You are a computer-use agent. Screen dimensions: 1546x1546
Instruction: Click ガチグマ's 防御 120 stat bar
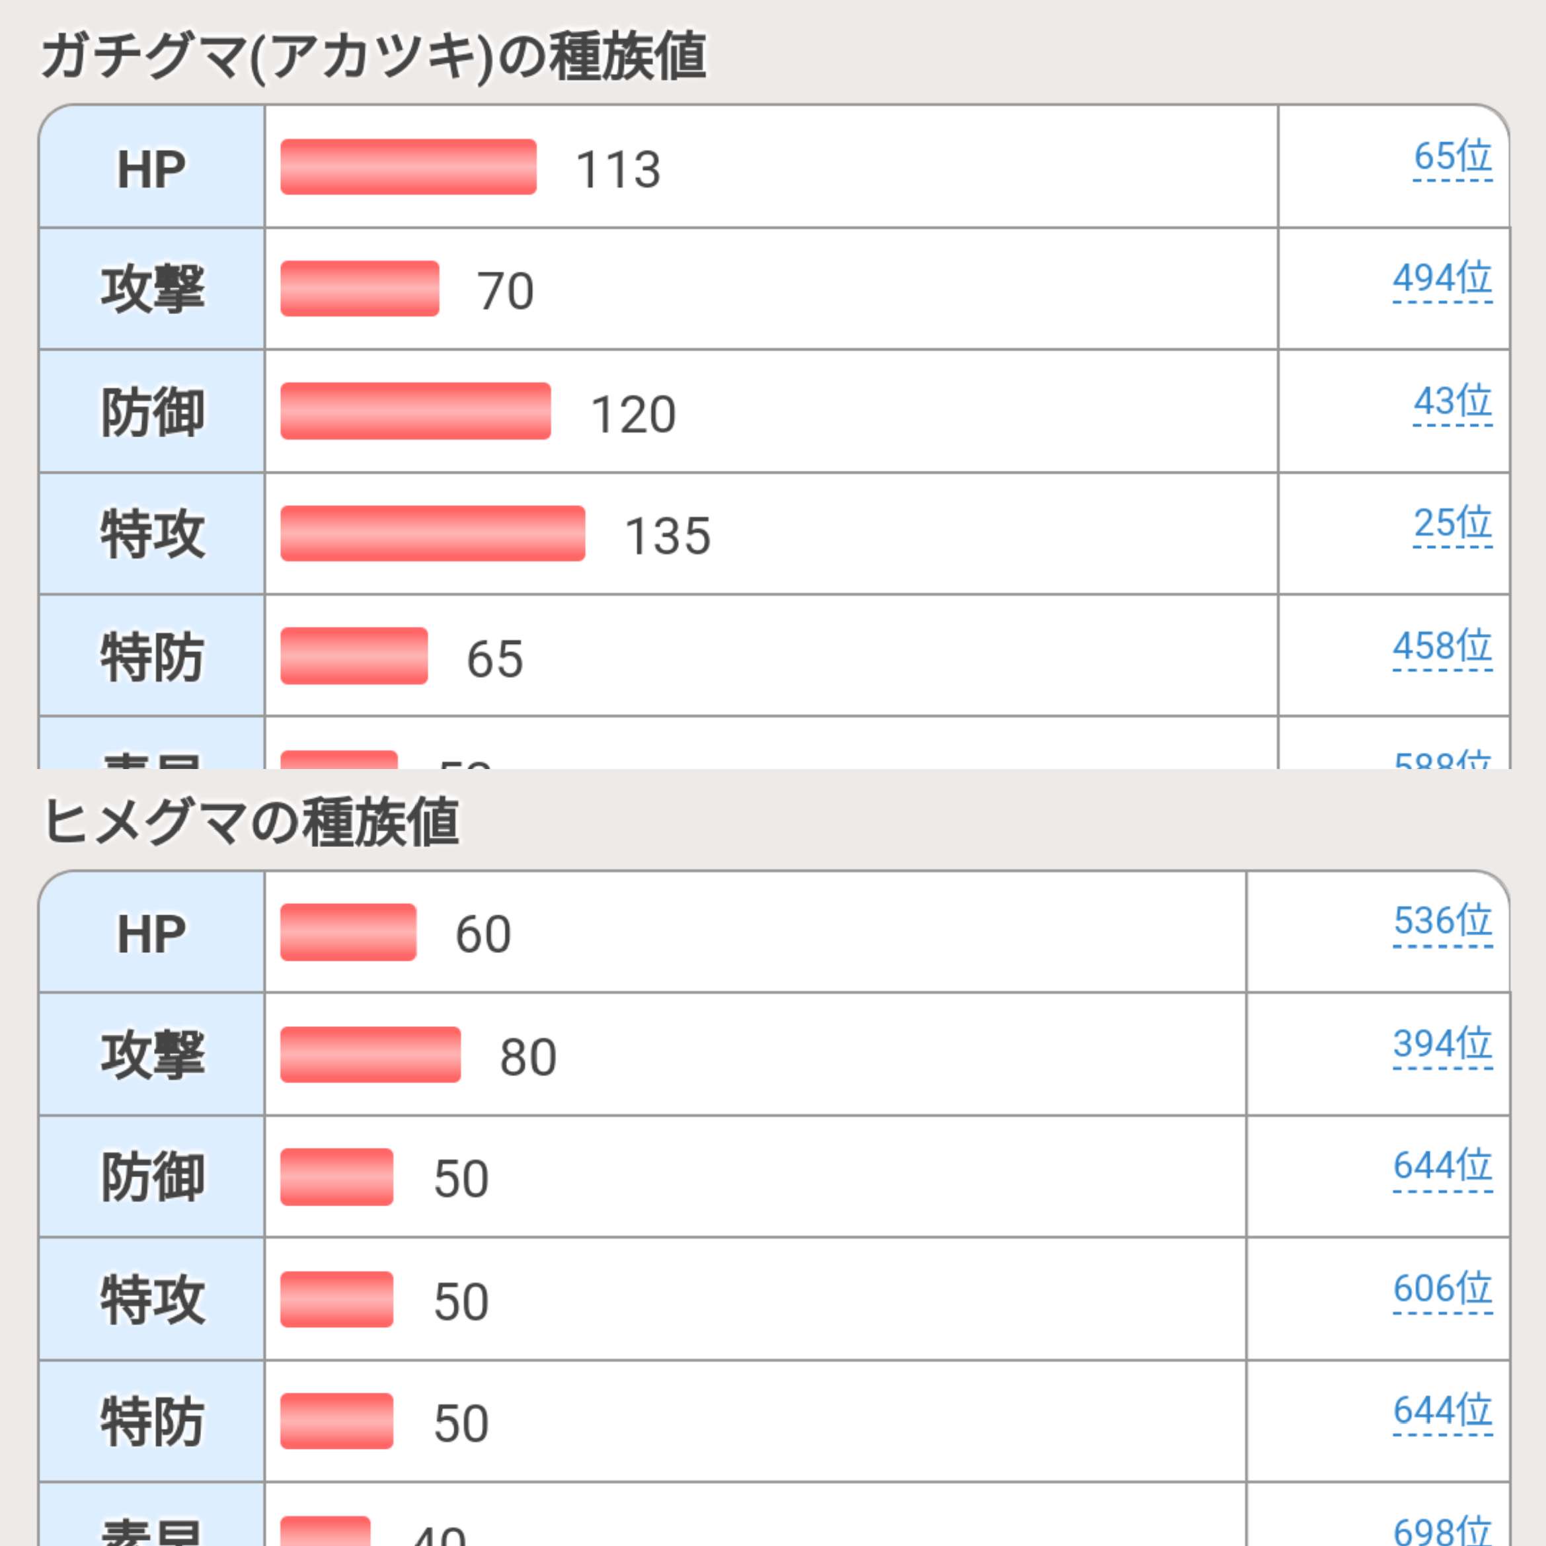415,411
